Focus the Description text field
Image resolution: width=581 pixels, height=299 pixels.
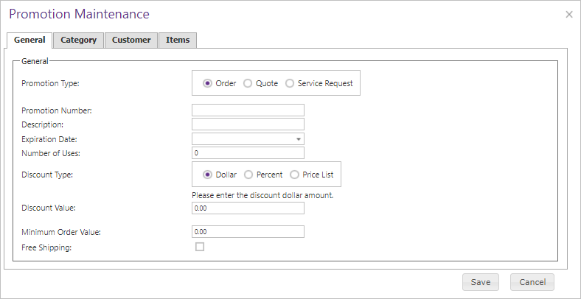(248, 124)
